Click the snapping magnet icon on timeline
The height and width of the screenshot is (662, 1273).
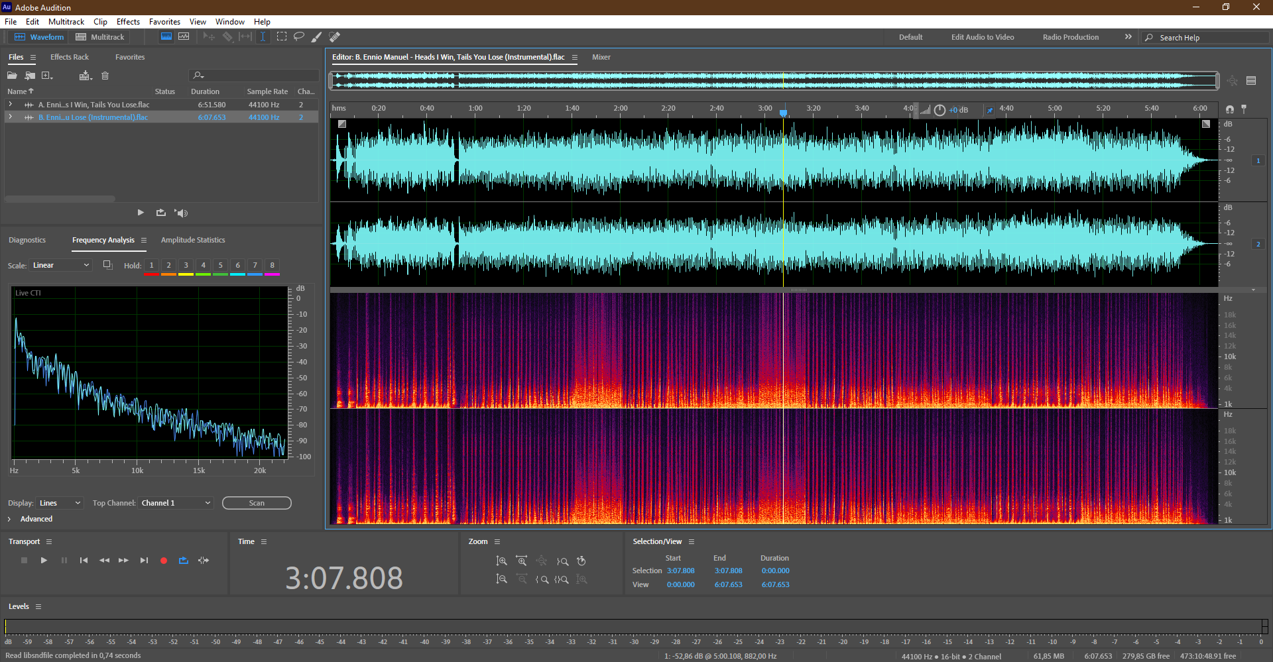point(1230,109)
